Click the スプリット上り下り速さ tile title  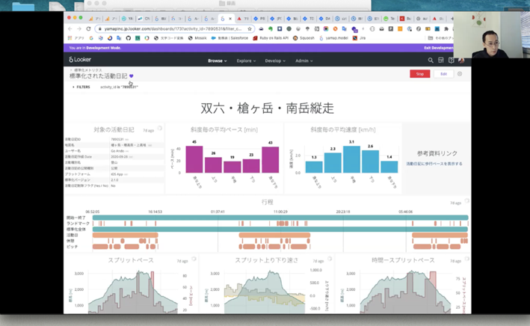tap(267, 260)
